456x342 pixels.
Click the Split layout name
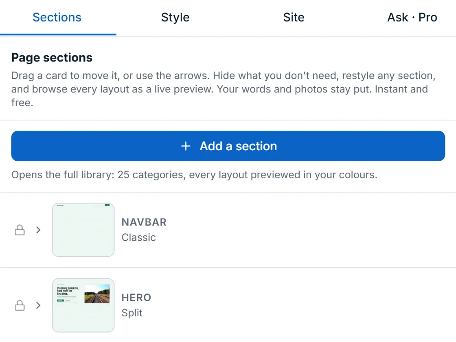coord(132,313)
